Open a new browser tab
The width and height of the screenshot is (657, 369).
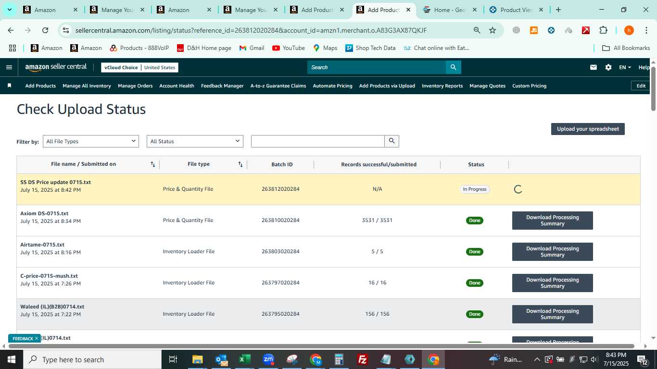click(558, 10)
